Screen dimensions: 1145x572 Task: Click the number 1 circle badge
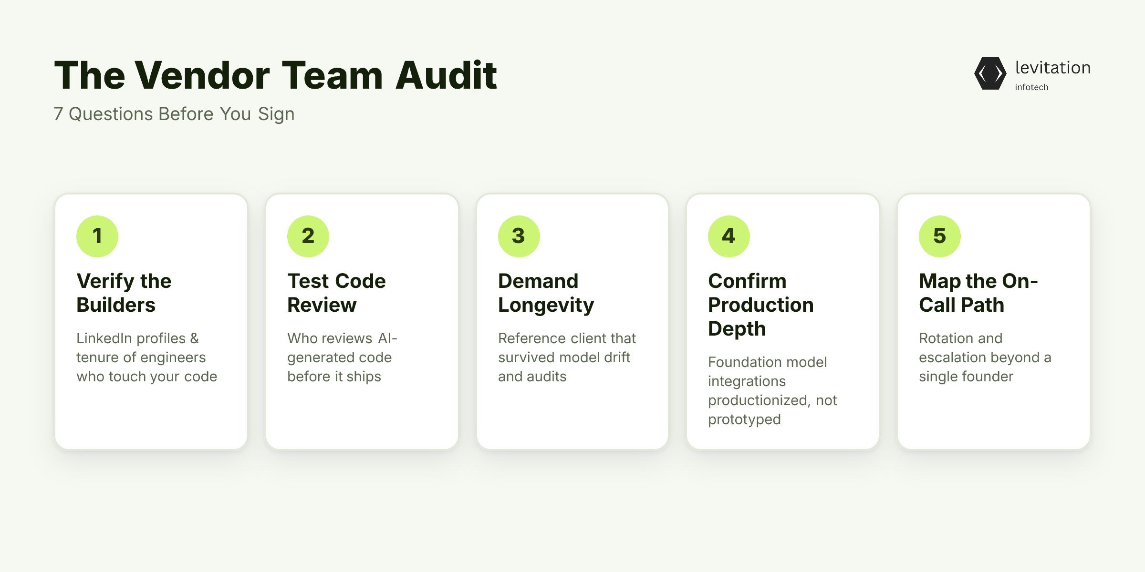pyautogui.click(x=97, y=236)
